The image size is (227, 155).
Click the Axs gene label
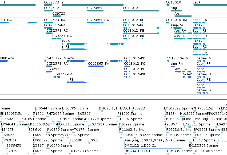pyautogui.click(x=177, y=14)
